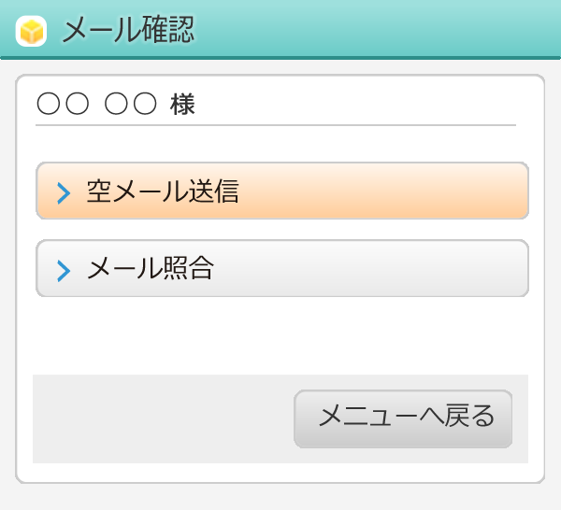Click the blue chevron beside 空メール送信
This screenshot has width=561, height=510.
[x=64, y=193]
